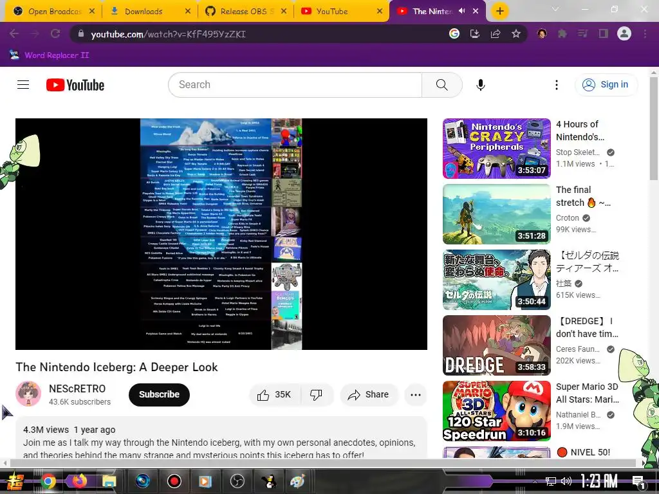Share this page from address bar
659x494 pixels.
click(x=496, y=33)
